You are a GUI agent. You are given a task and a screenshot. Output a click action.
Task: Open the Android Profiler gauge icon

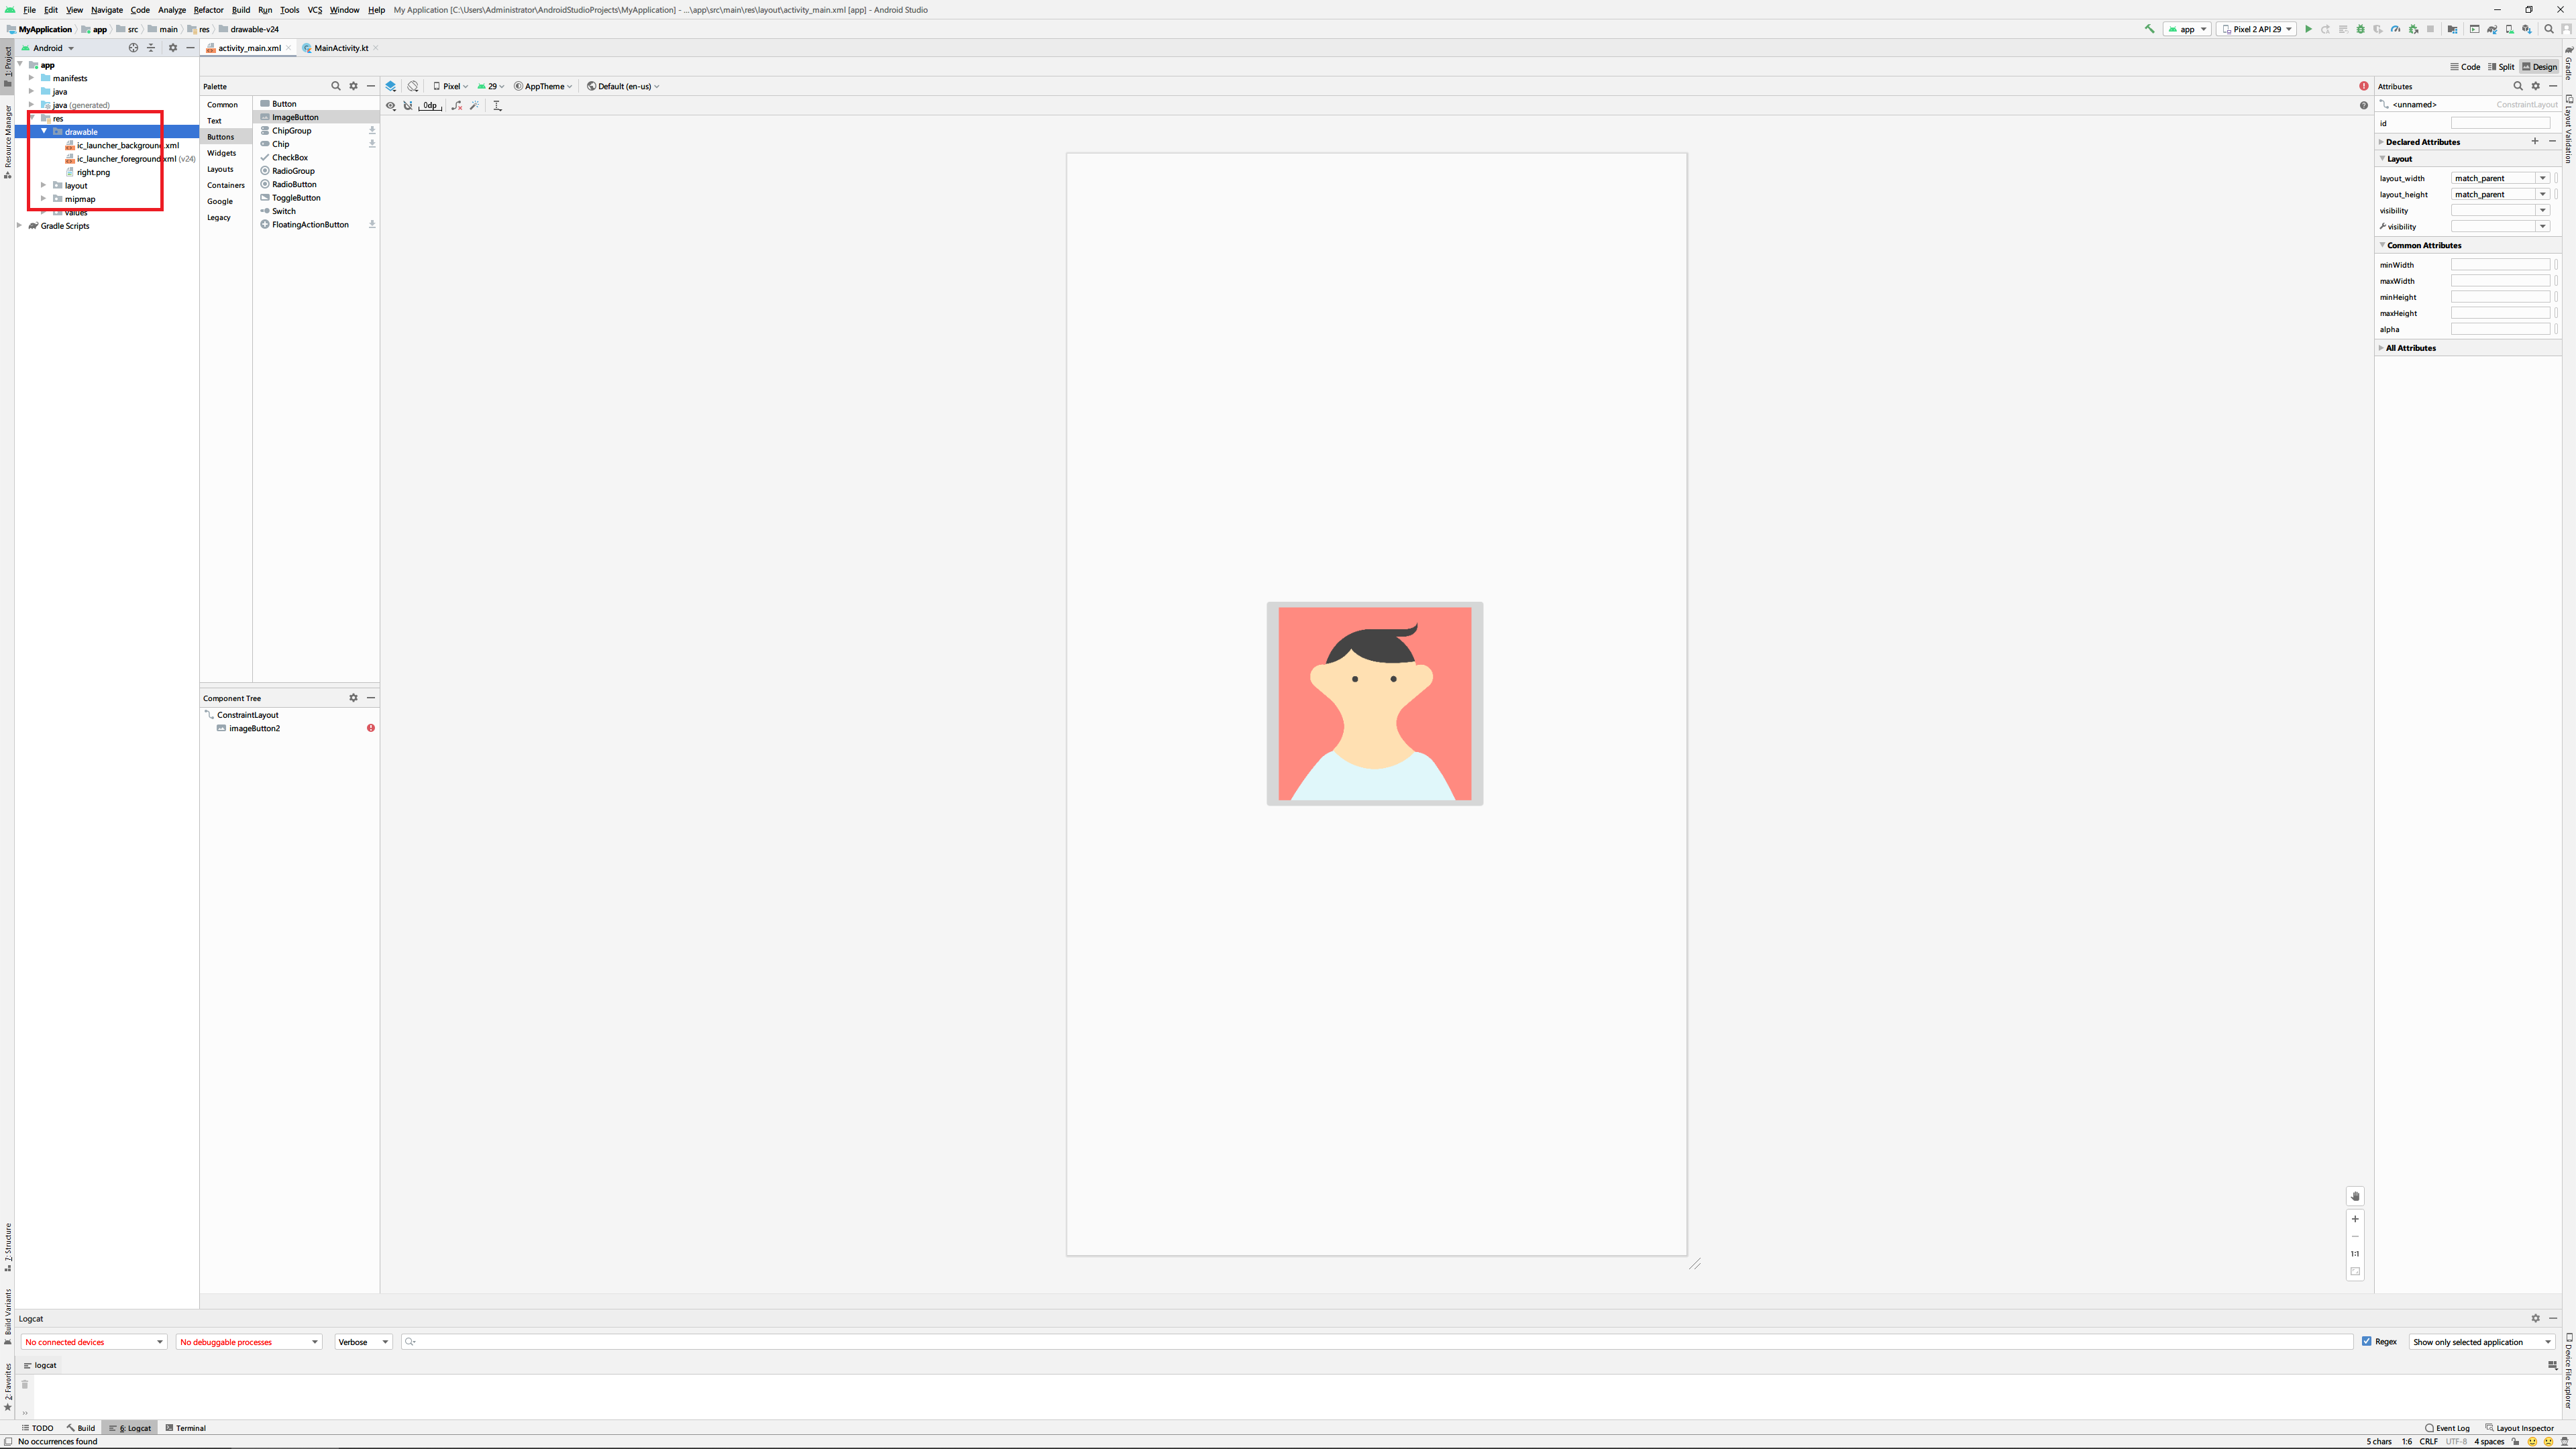(2396, 29)
